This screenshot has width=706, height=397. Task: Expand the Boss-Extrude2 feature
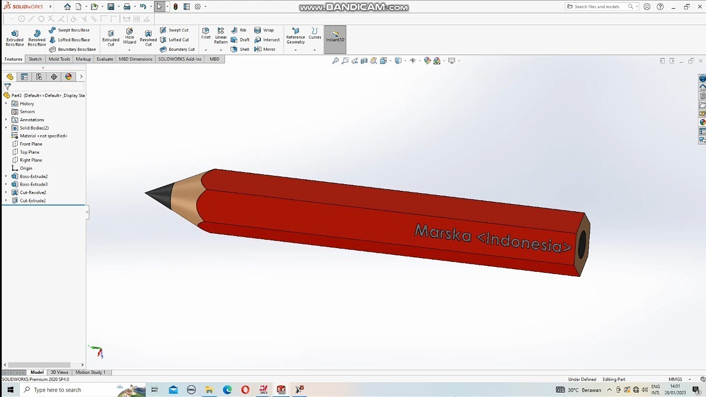7,176
